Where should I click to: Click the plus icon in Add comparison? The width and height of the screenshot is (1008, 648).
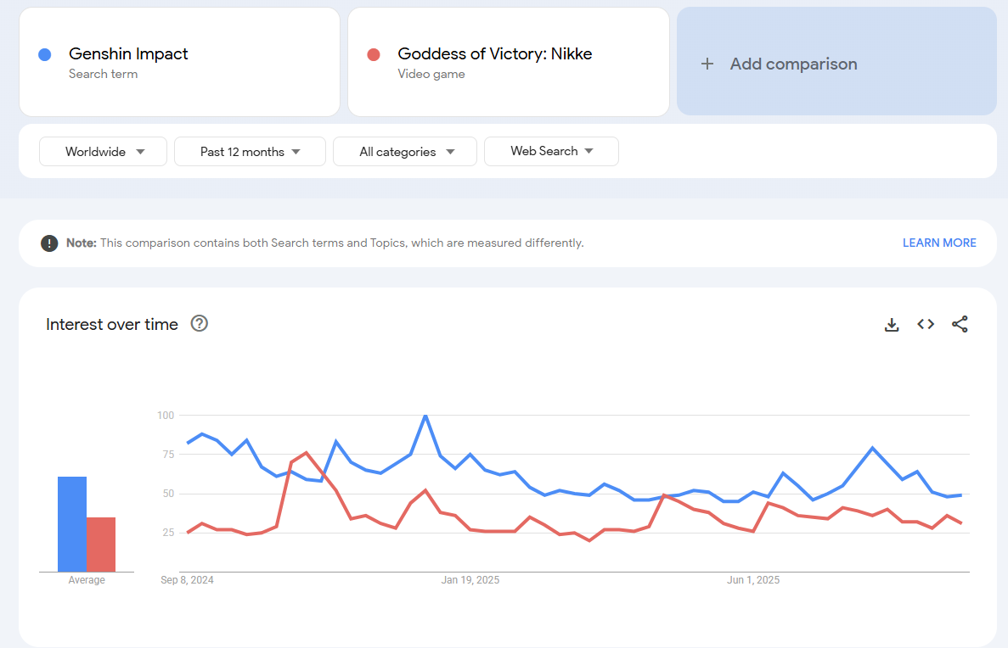707,64
